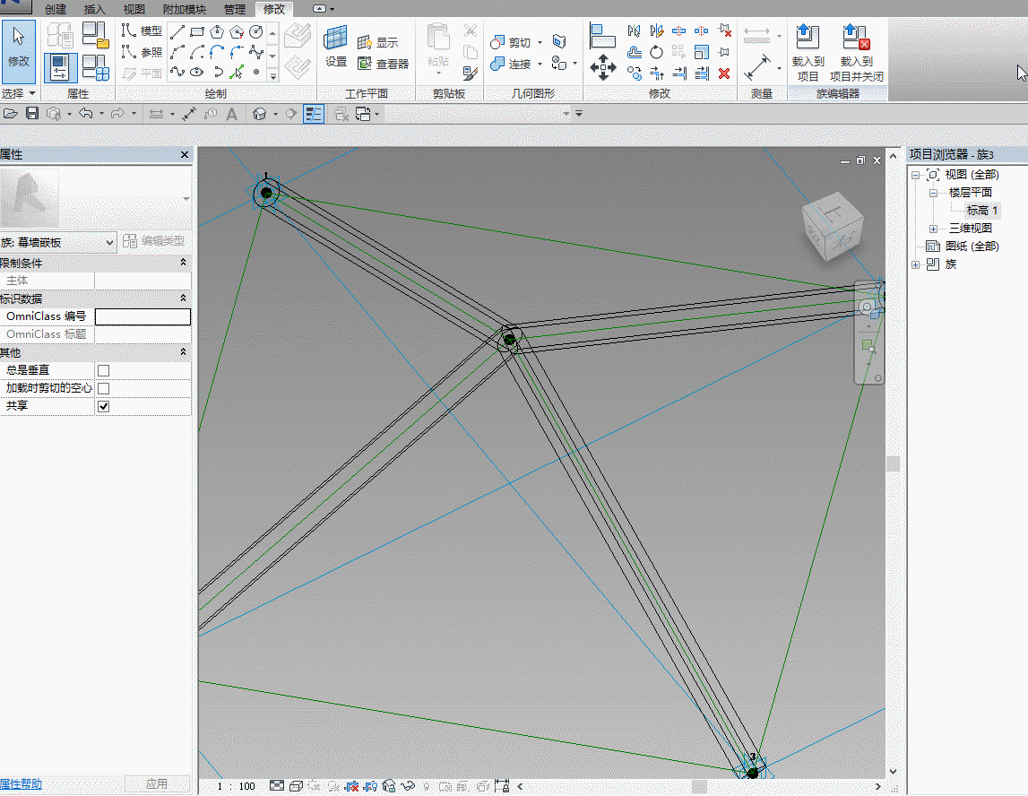The width and height of the screenshot is (1028, 796).
Task: Expand the 三维视图 tree node
Action: [934, 229]
